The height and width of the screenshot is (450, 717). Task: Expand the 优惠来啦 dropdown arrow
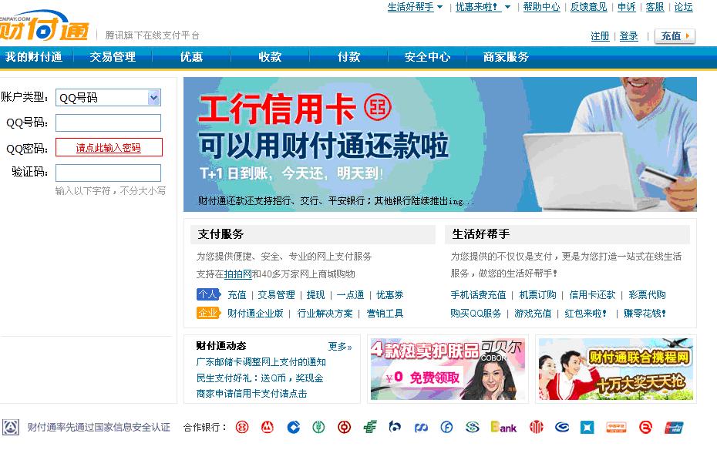point(507,7)
